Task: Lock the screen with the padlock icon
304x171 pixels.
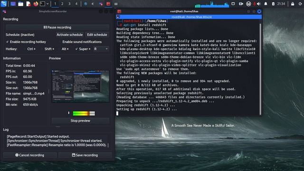Action: click(293, 4)
